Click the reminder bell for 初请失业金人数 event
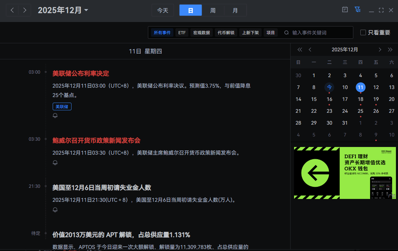This screenshot has height=251, width=398. pyautogui.click(x=55, y=209)
